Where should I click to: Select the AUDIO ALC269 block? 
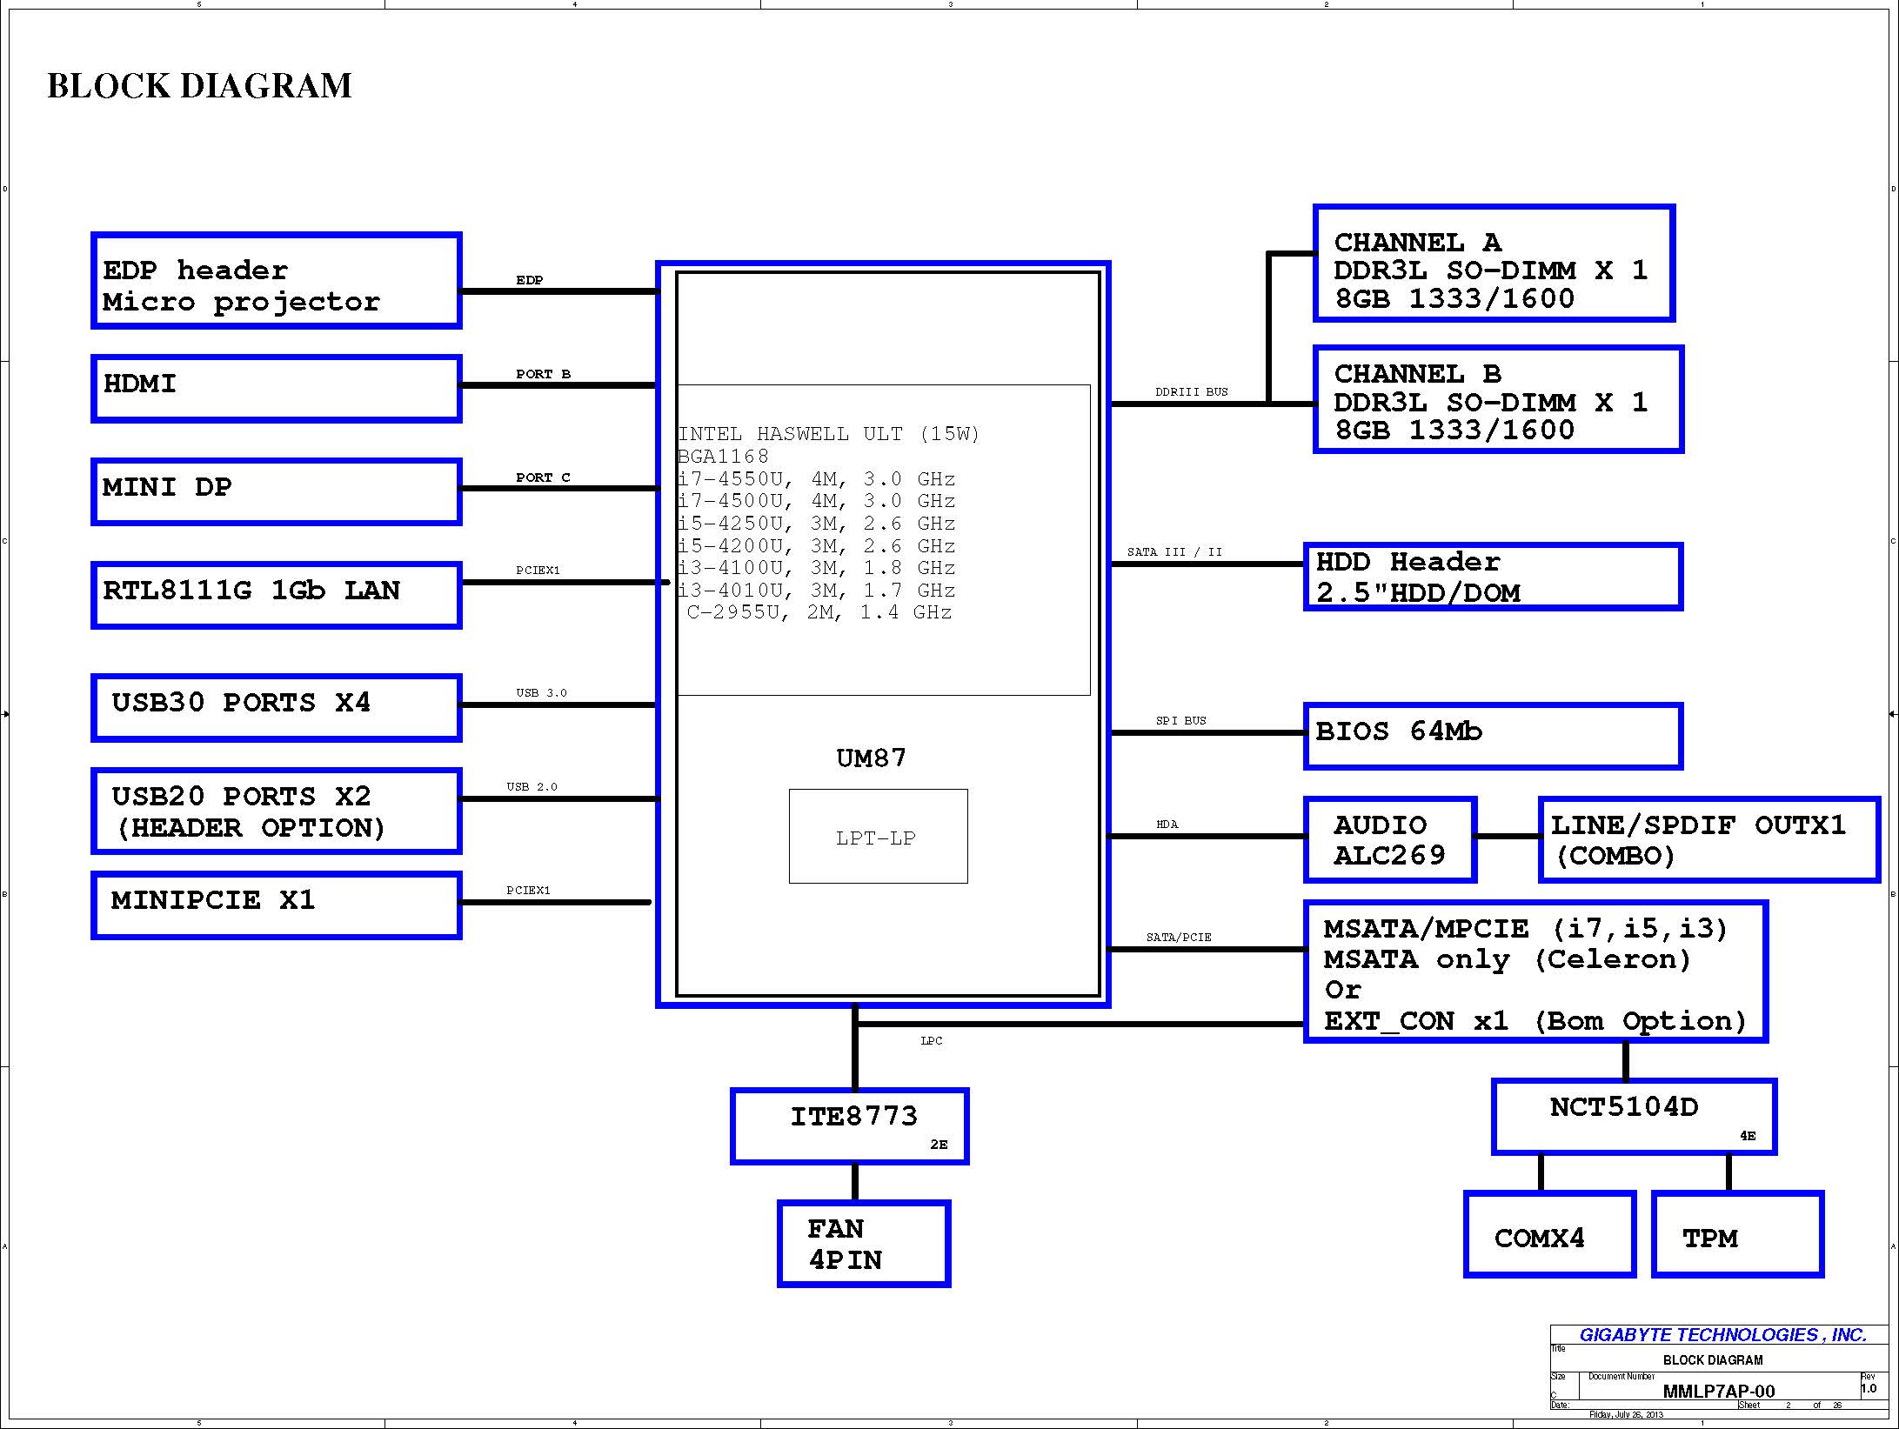coord(1389,839)
